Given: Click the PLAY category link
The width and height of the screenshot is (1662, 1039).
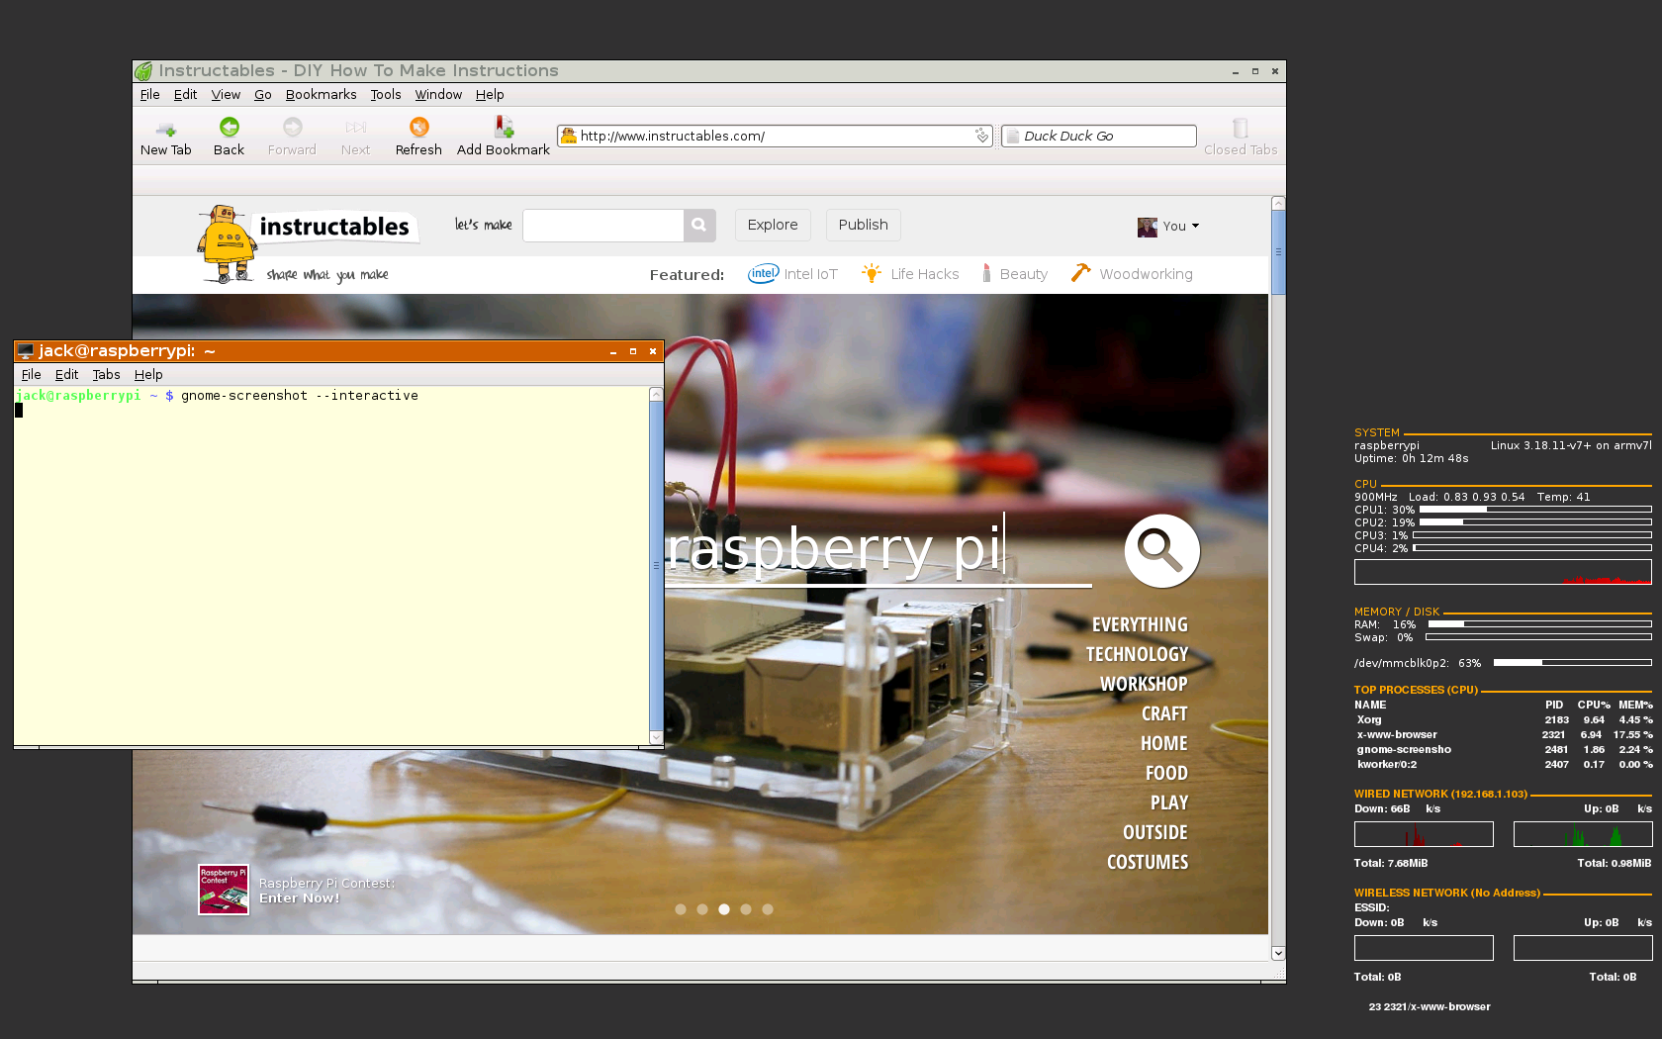Looking at the screenshot, I should [1169, 803].
